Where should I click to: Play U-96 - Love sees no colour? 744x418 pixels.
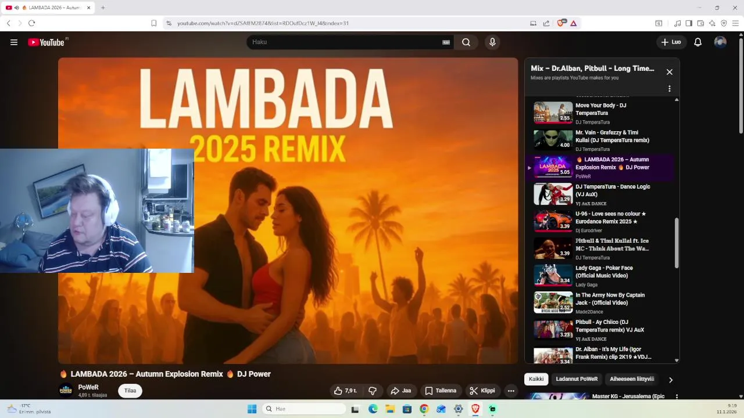tap(599, 221)
